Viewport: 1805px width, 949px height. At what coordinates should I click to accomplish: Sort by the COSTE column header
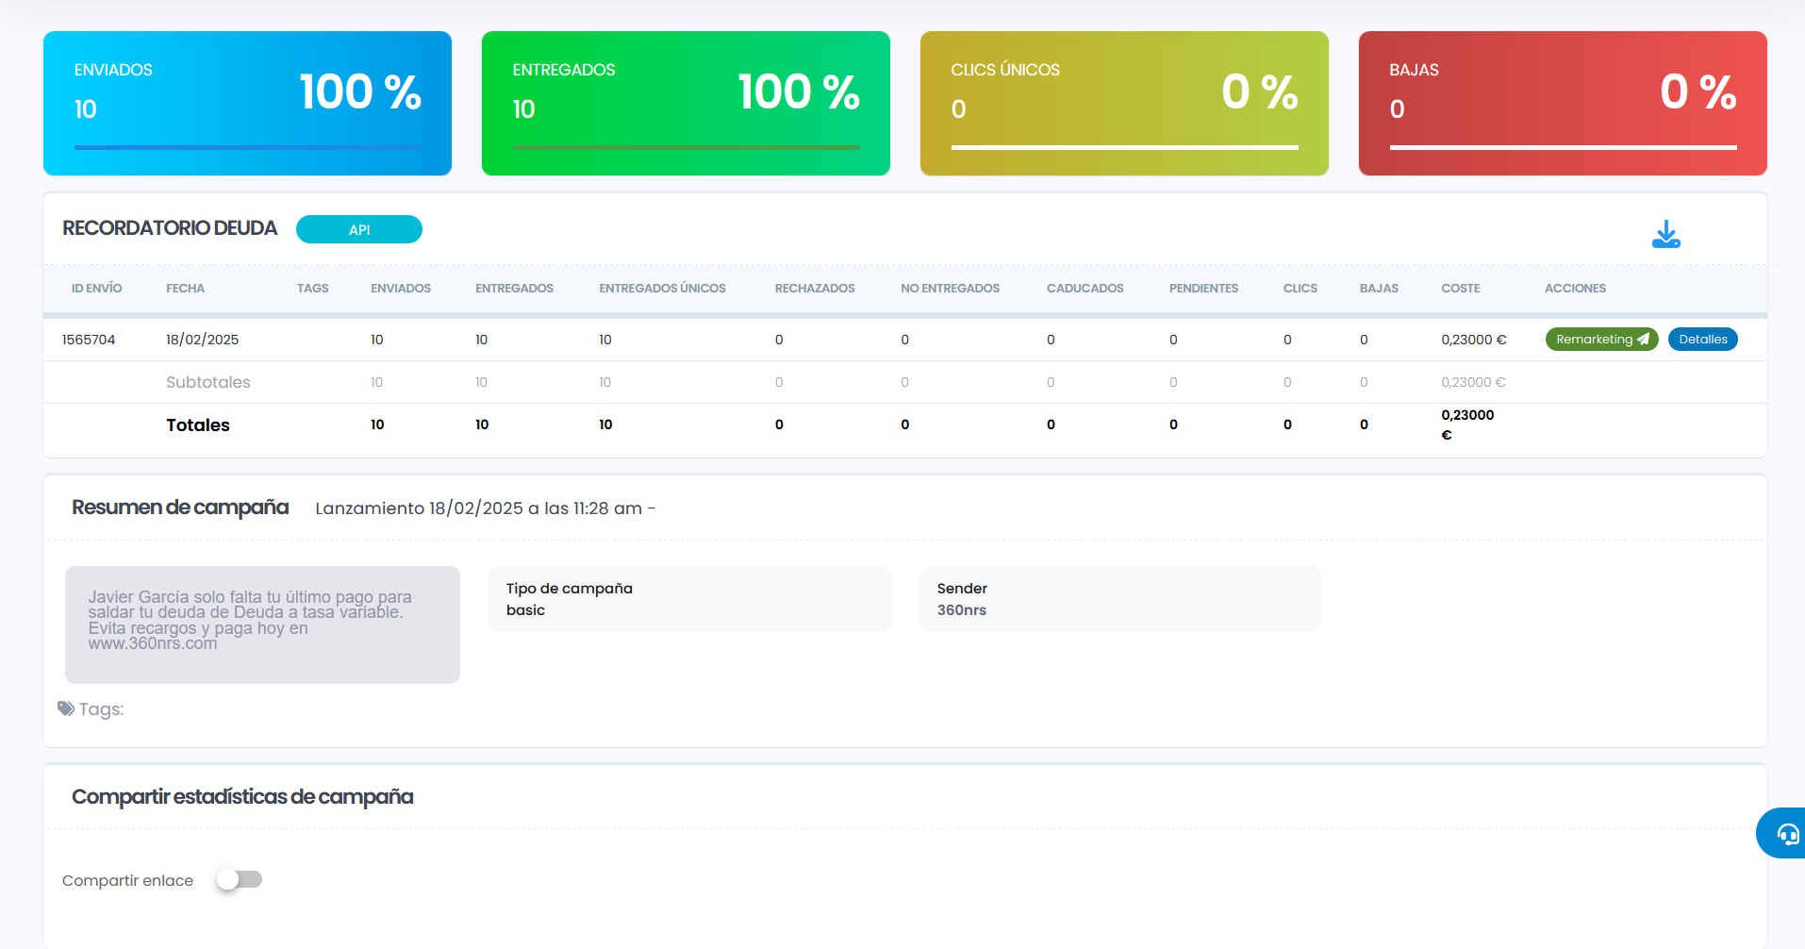pos(1460,289)
